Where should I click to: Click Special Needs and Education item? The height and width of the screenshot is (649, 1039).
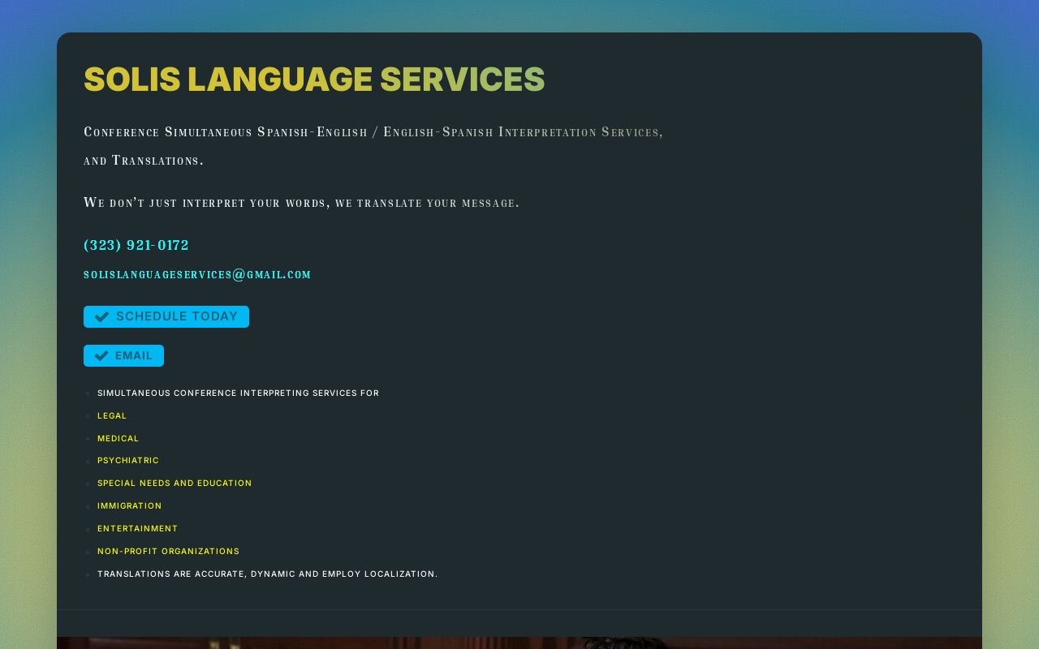[x=175, y=484]
